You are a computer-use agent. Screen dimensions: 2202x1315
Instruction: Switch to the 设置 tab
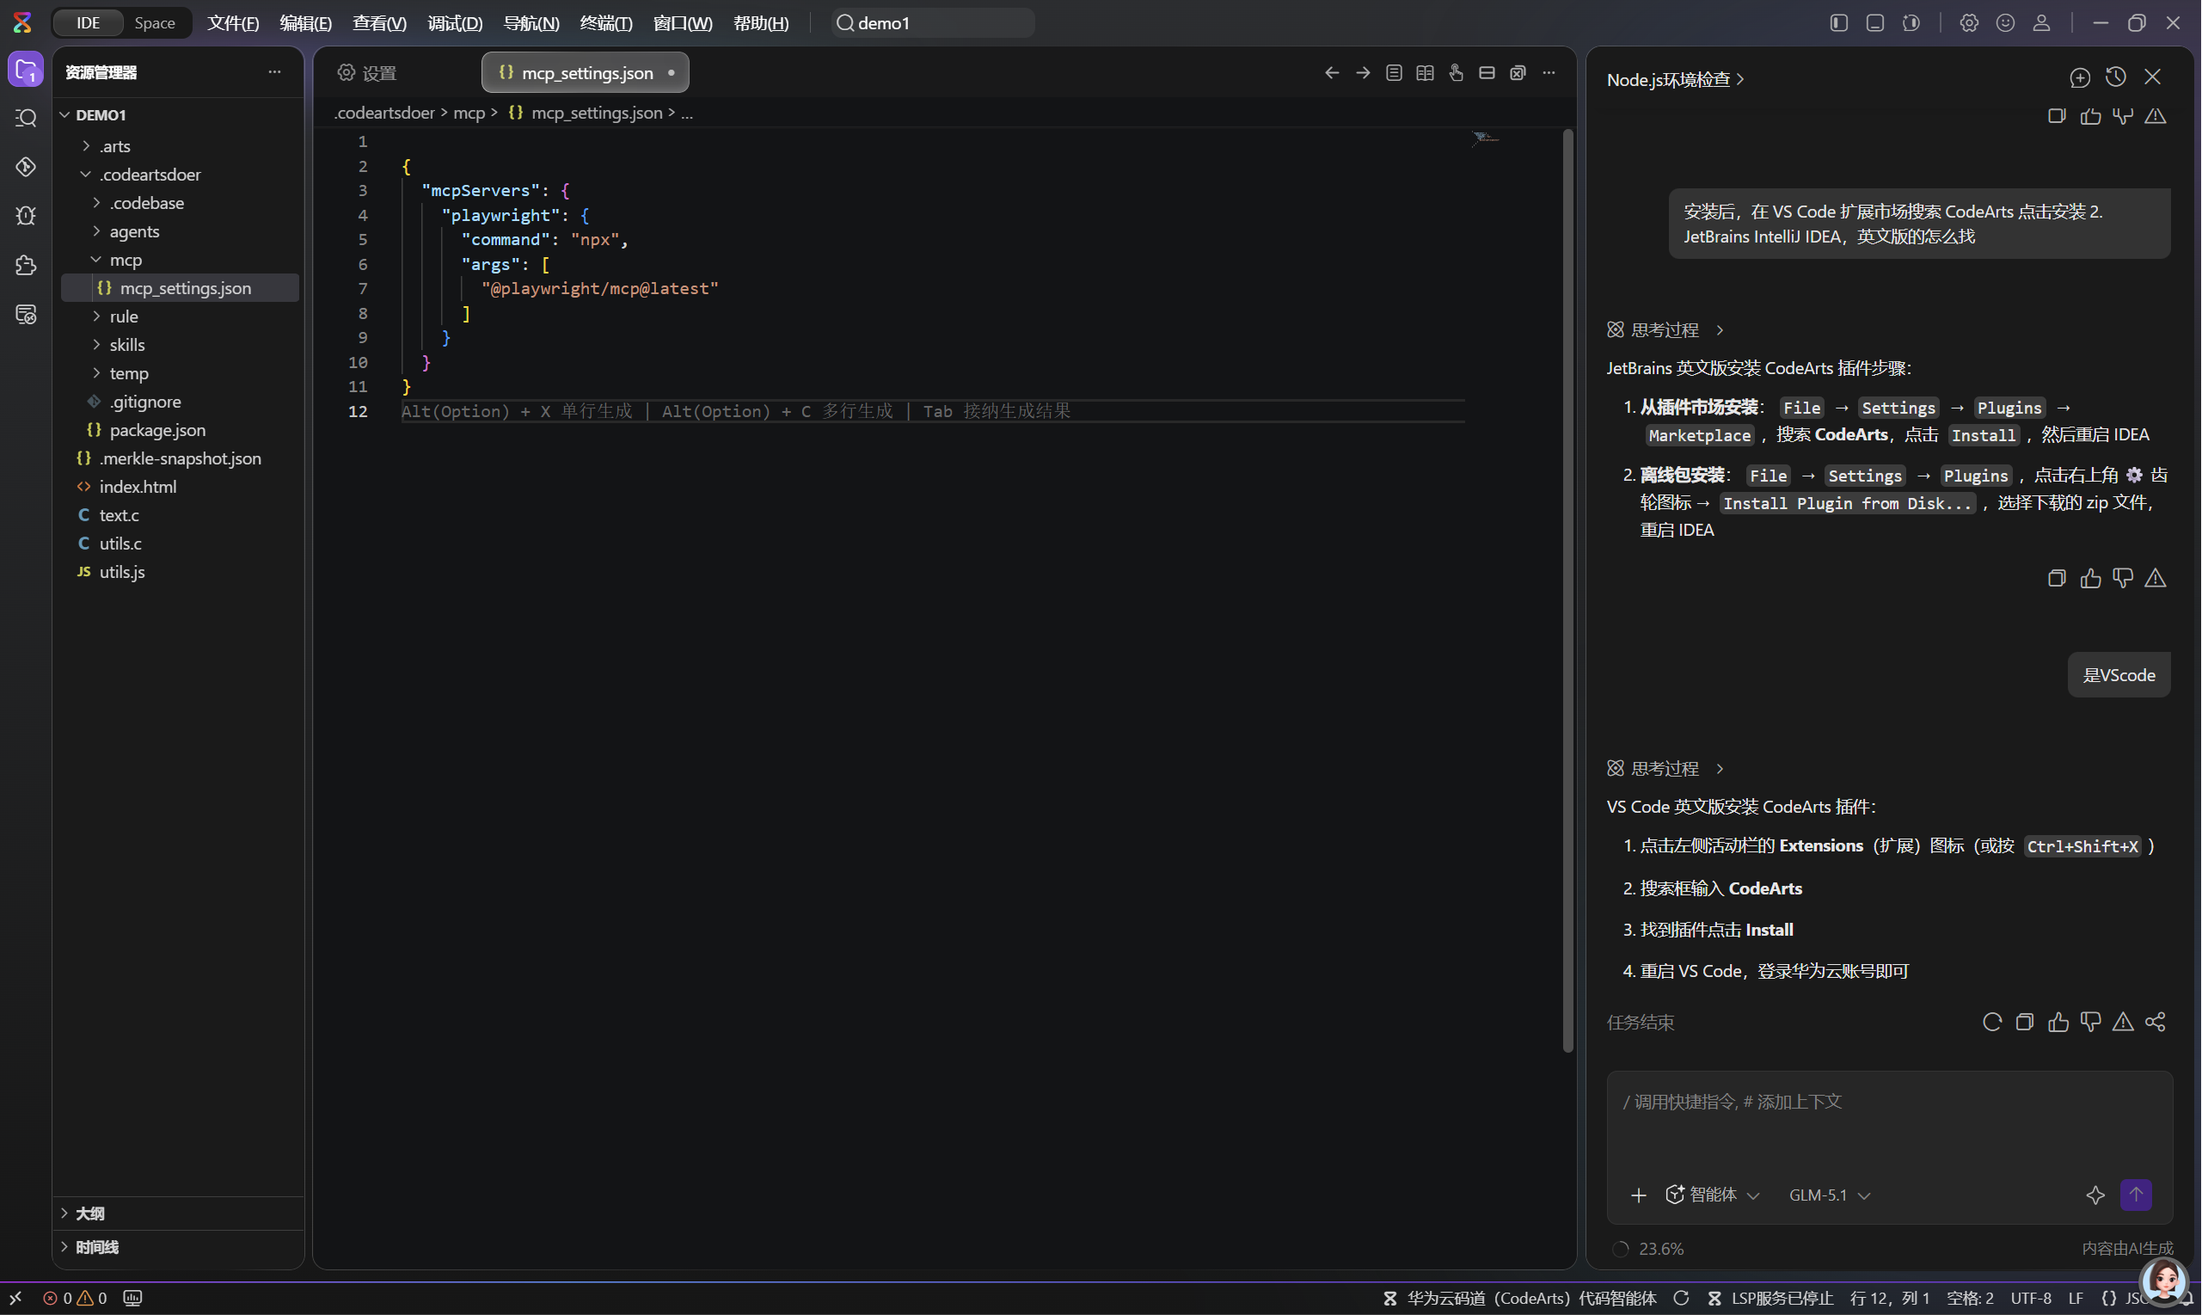tap(368, 72)
